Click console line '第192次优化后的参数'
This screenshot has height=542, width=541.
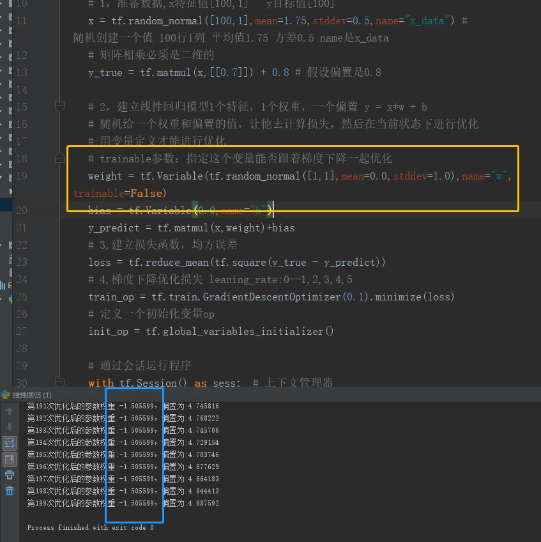point(123,418)
